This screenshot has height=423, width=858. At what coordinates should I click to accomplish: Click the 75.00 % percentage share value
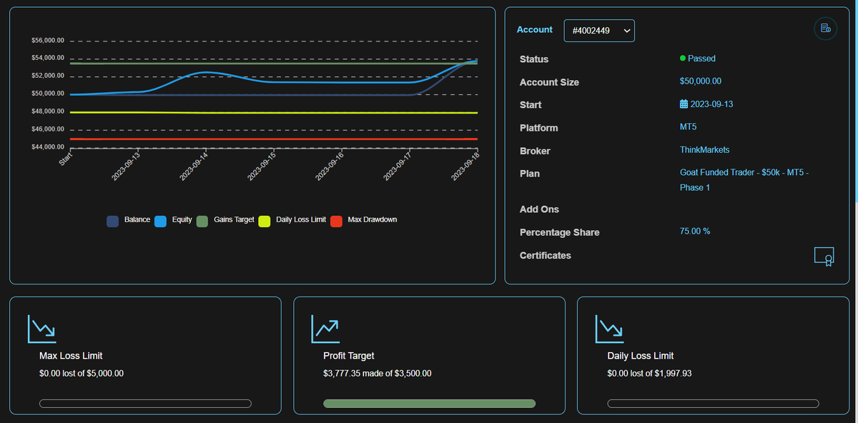coord(695,232)
